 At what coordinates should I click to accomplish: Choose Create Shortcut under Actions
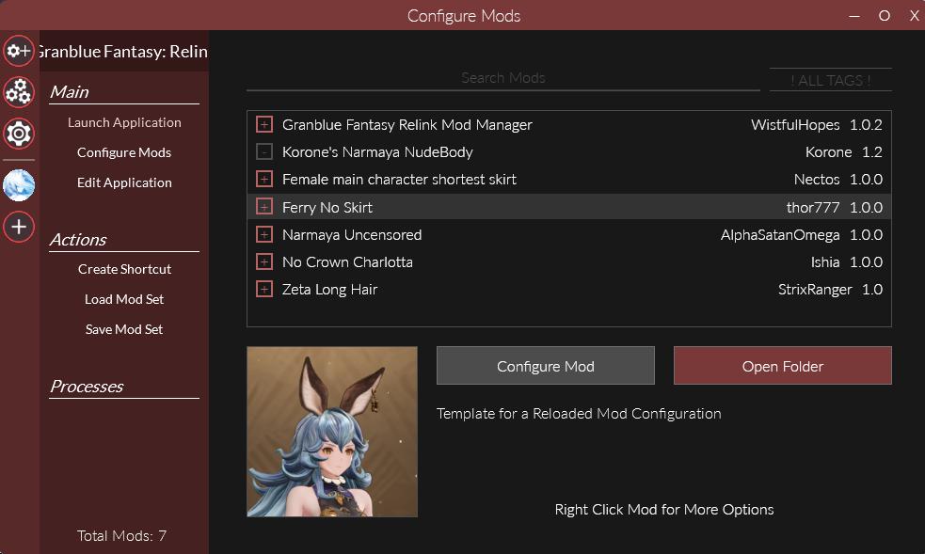pos(124,269)
